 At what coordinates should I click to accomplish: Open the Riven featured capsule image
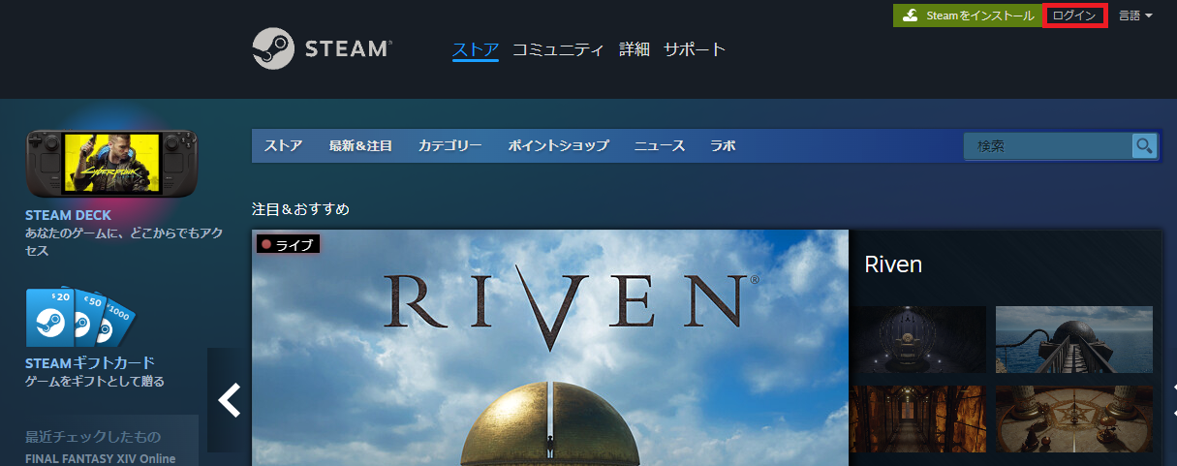click(550, 348)
